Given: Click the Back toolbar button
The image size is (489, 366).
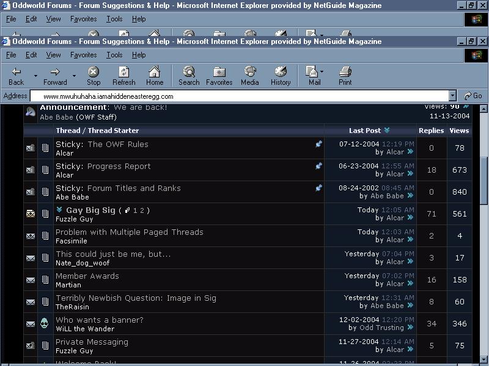Looking at the screenshot, I should pyautogui.click(x=17, y=76).
